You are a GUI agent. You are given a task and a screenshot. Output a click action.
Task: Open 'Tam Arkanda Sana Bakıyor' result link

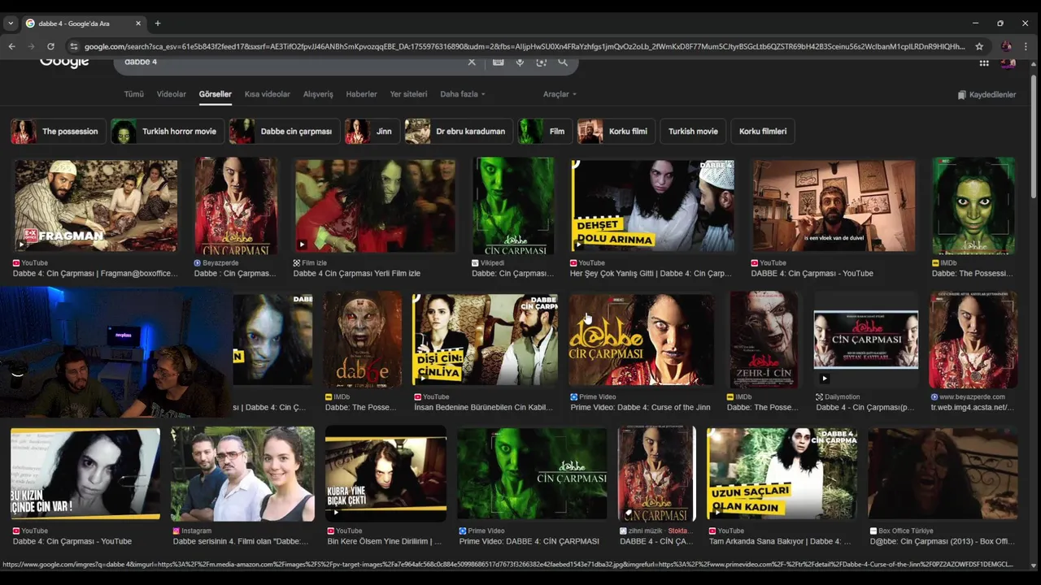click(780, 541)
